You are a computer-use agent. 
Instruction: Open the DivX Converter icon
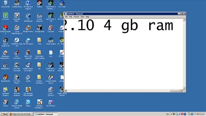tap(17, 54)
